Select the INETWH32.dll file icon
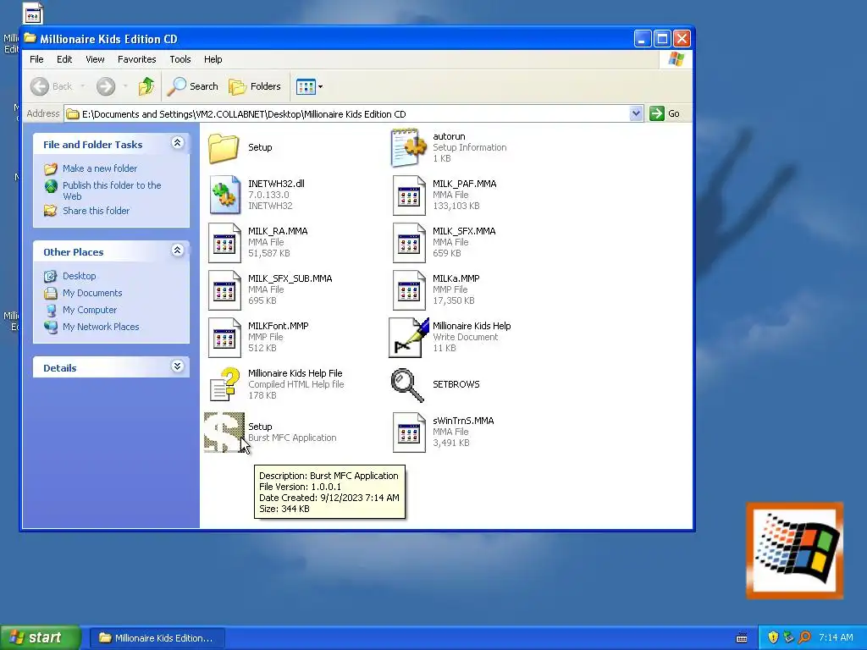Viewport: 867px width, 650px height. click(224, 196)
